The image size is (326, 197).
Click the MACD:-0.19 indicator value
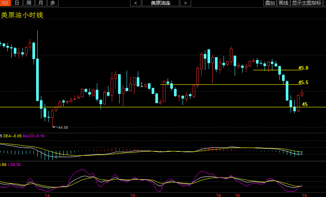click(34, 136)
